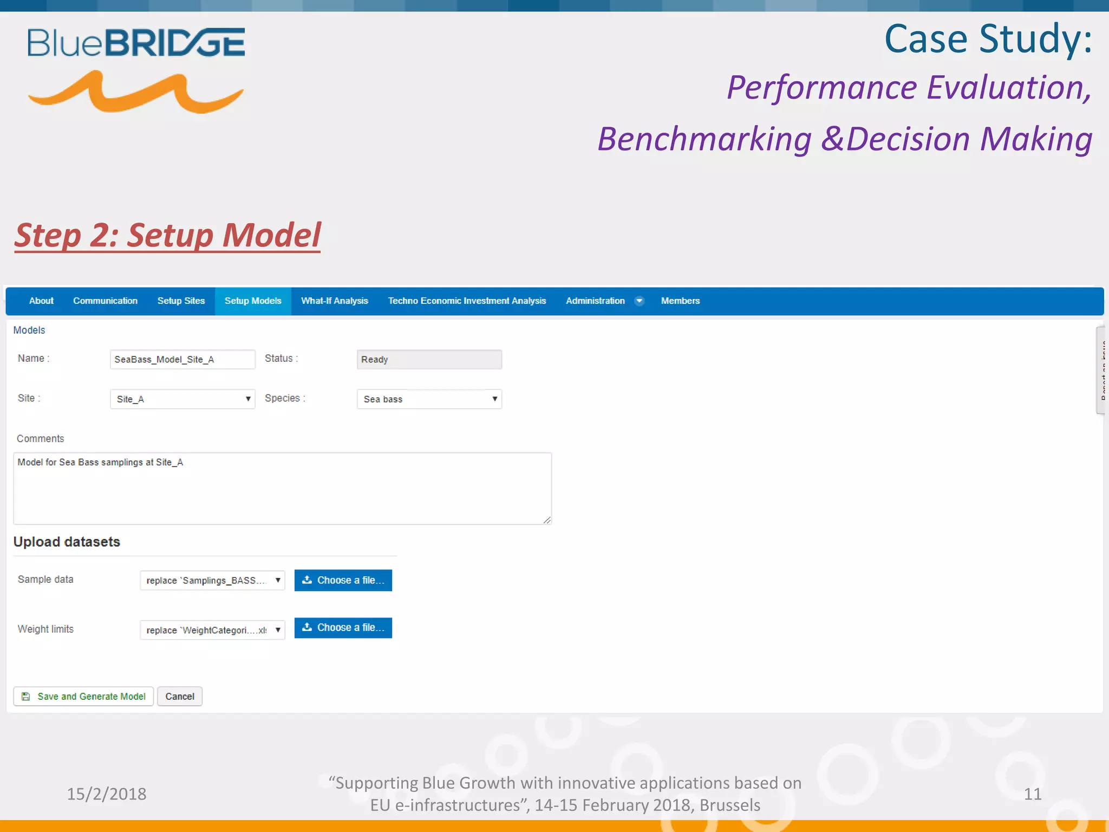Screen dimensions: 1109x832
Task: Open the Administration menu
Action: click(595, 301)
